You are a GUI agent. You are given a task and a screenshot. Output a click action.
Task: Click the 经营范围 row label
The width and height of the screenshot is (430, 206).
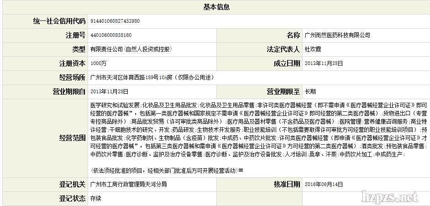(72, 137)
